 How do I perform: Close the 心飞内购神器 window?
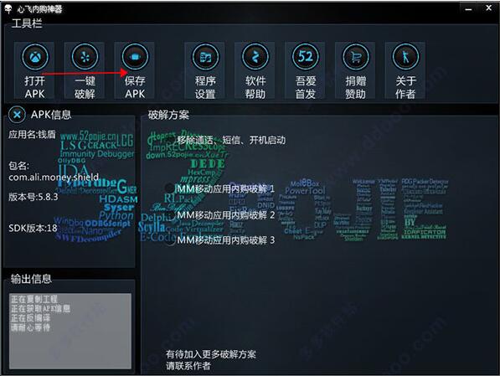(x=488, y=8)
